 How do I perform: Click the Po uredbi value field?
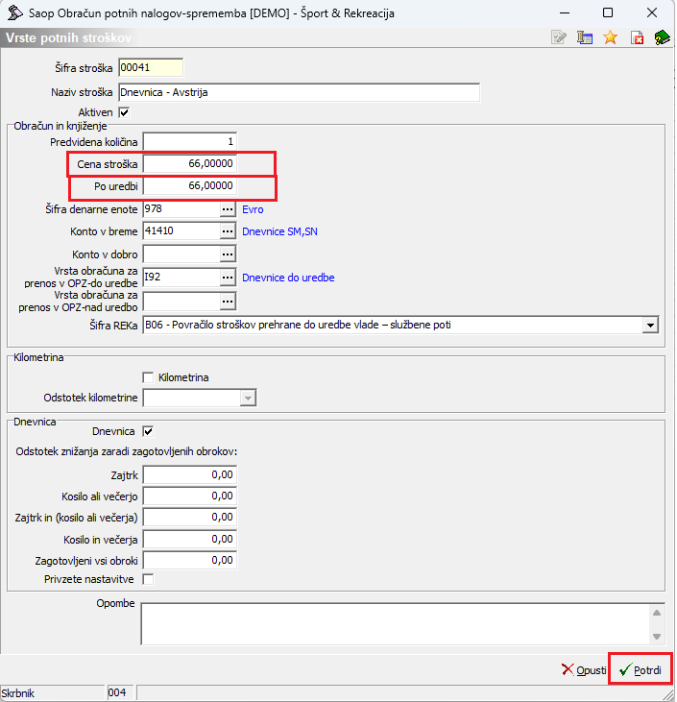(190, 185)
